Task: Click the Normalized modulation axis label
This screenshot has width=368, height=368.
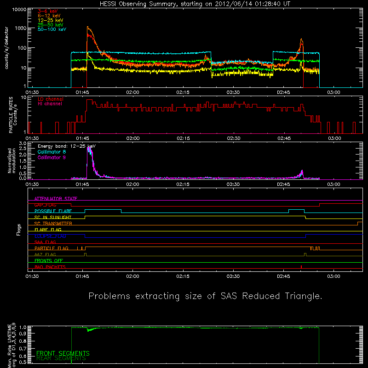Action: pos(12,161)
